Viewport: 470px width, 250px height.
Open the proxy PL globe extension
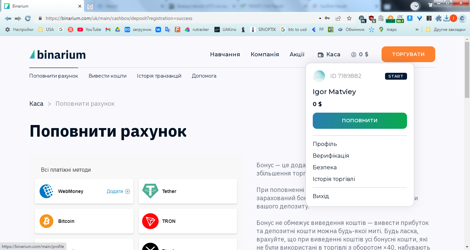click(362, 19)
